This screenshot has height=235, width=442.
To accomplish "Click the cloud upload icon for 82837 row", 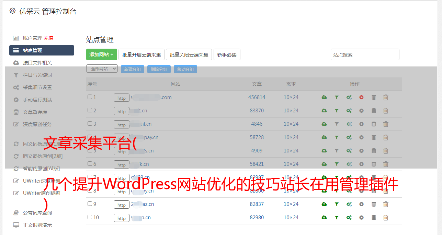I will click(324, 204).
